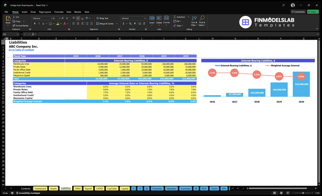
Task: Toggle bold formatting
Action: click(35, 24)
